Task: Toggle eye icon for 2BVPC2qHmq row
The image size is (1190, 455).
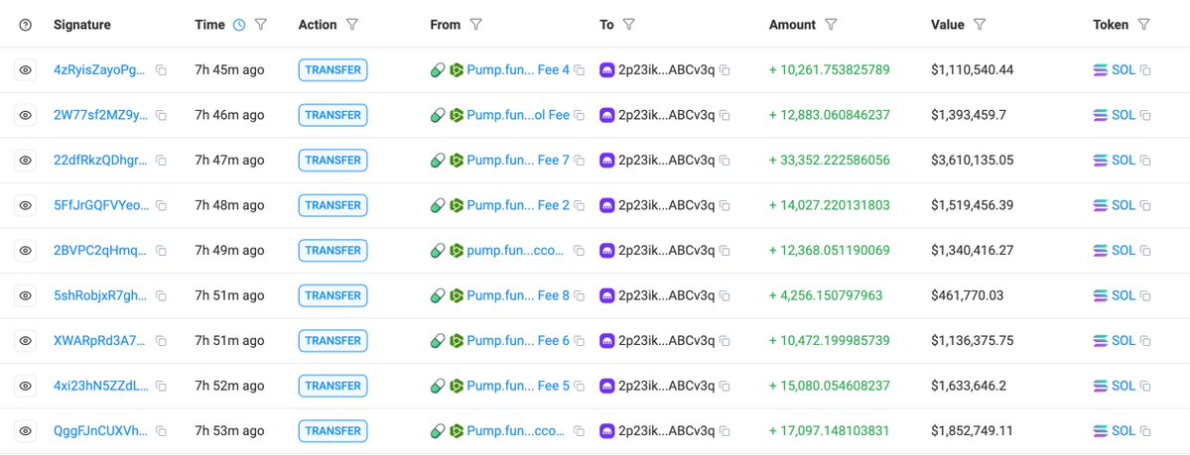Action: tap(25, 250)
